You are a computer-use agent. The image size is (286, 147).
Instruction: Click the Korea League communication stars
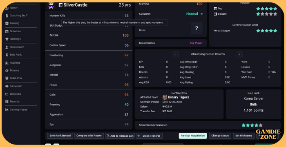coord(267,31)
